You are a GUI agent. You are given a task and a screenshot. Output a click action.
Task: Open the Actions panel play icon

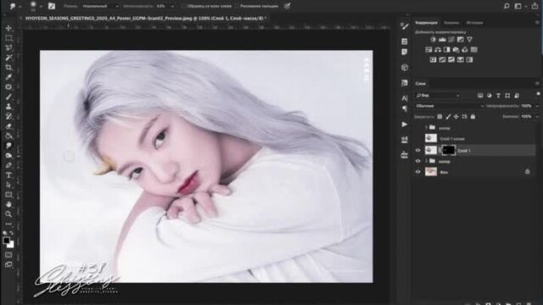(404, 125)
